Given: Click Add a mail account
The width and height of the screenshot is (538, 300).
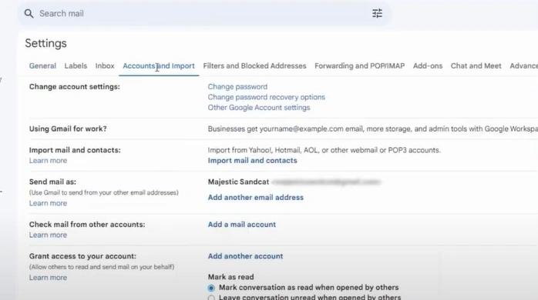Looking at the screenshot, I should tap(241, 225).
